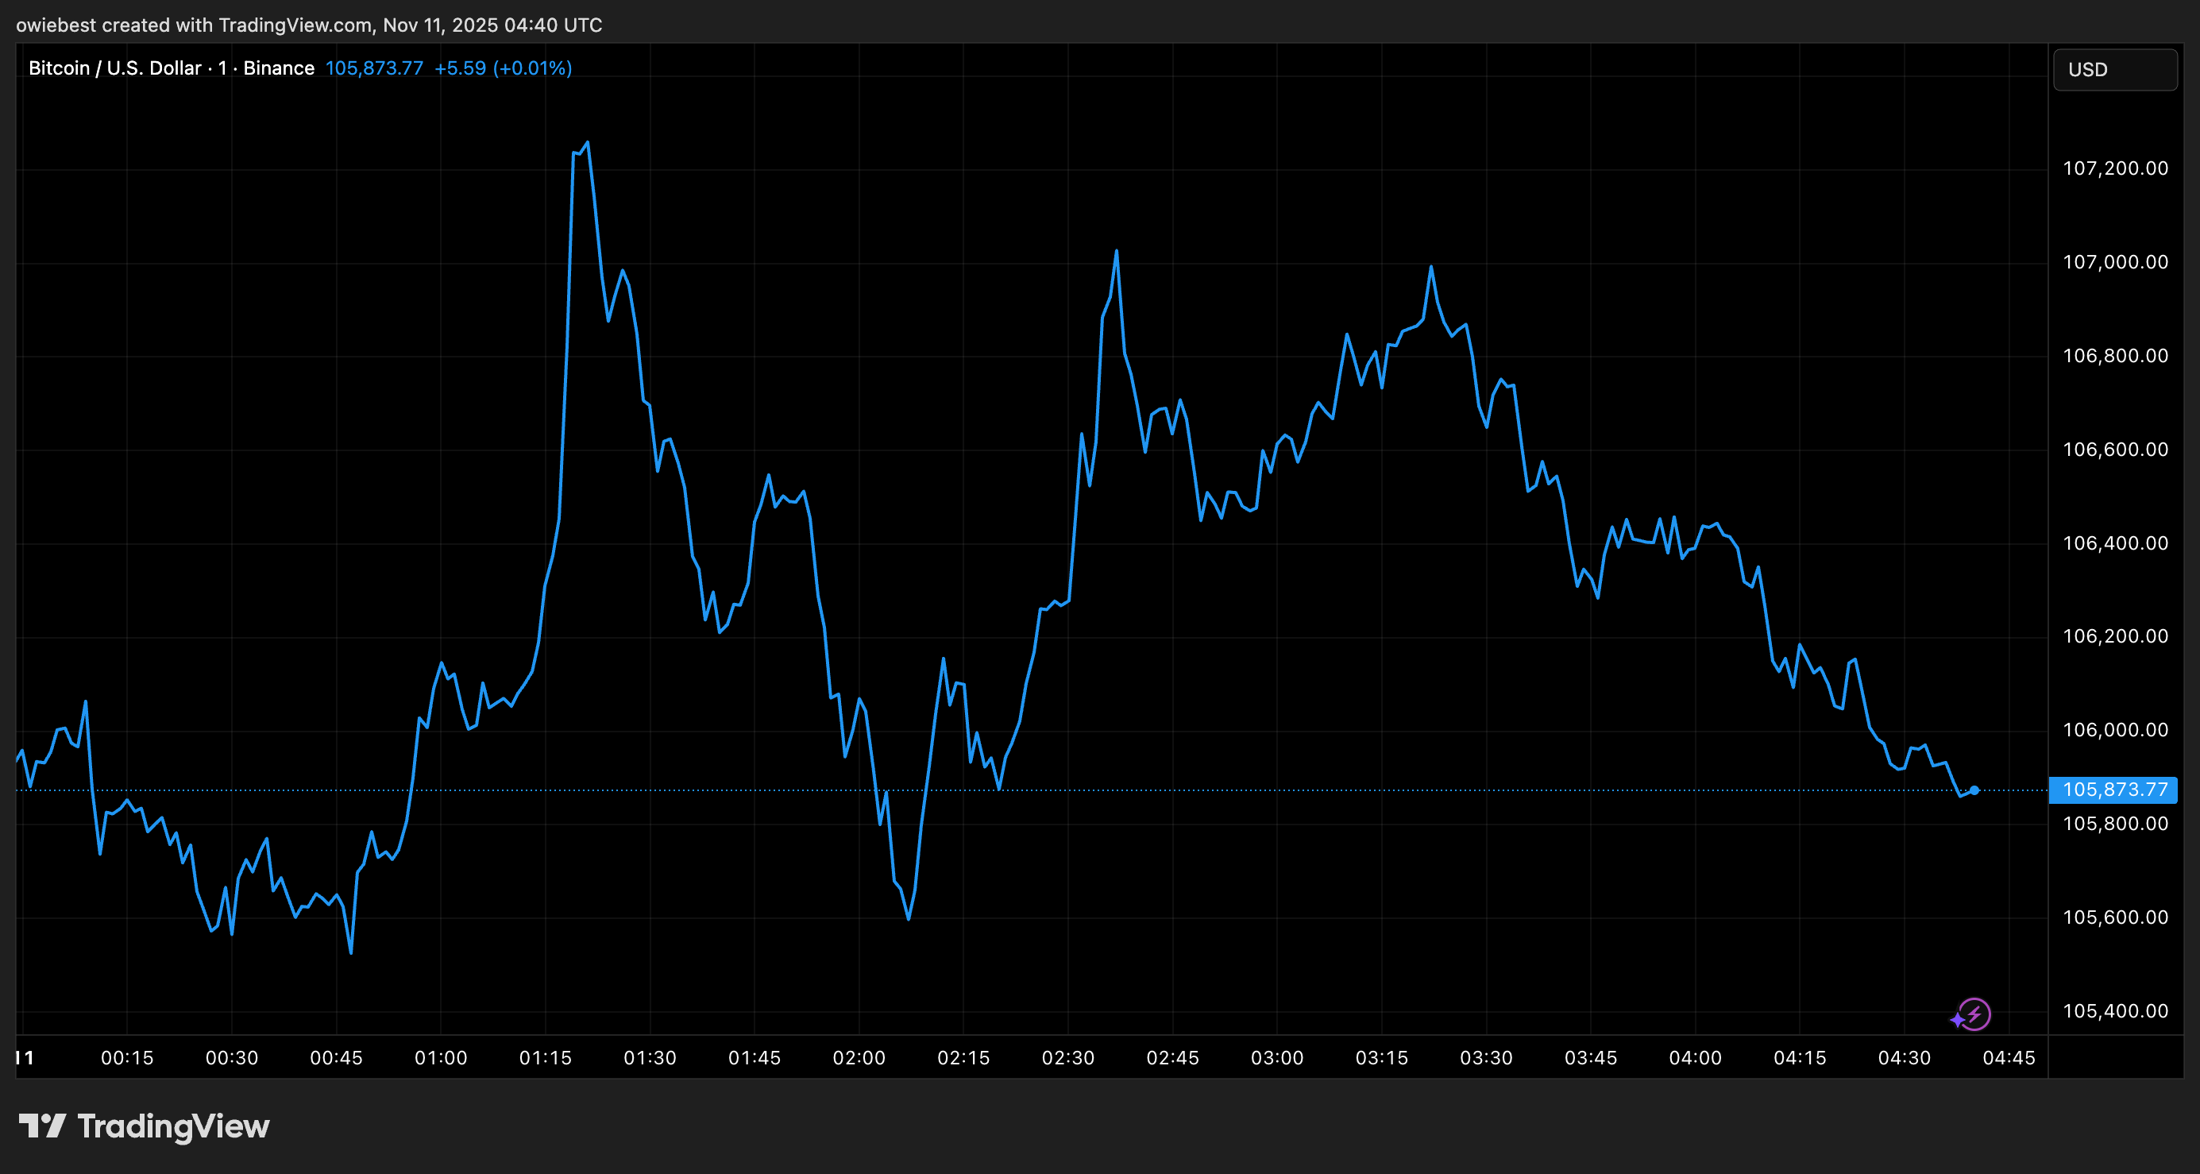Click the blue price dot on the chart line
The height and width of the screenshot is (1174, 2200).
tap(1974, 790)
